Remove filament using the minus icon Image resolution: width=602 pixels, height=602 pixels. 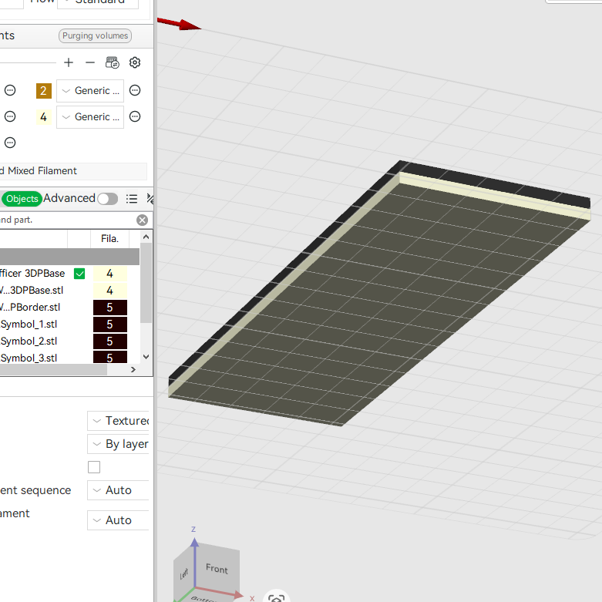click(x=90, y=62)
